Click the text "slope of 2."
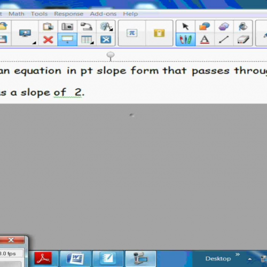 pos(52,92)
